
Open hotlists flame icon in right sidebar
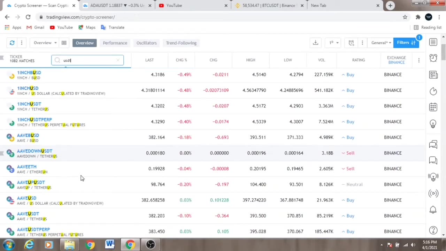pos(433,91)
